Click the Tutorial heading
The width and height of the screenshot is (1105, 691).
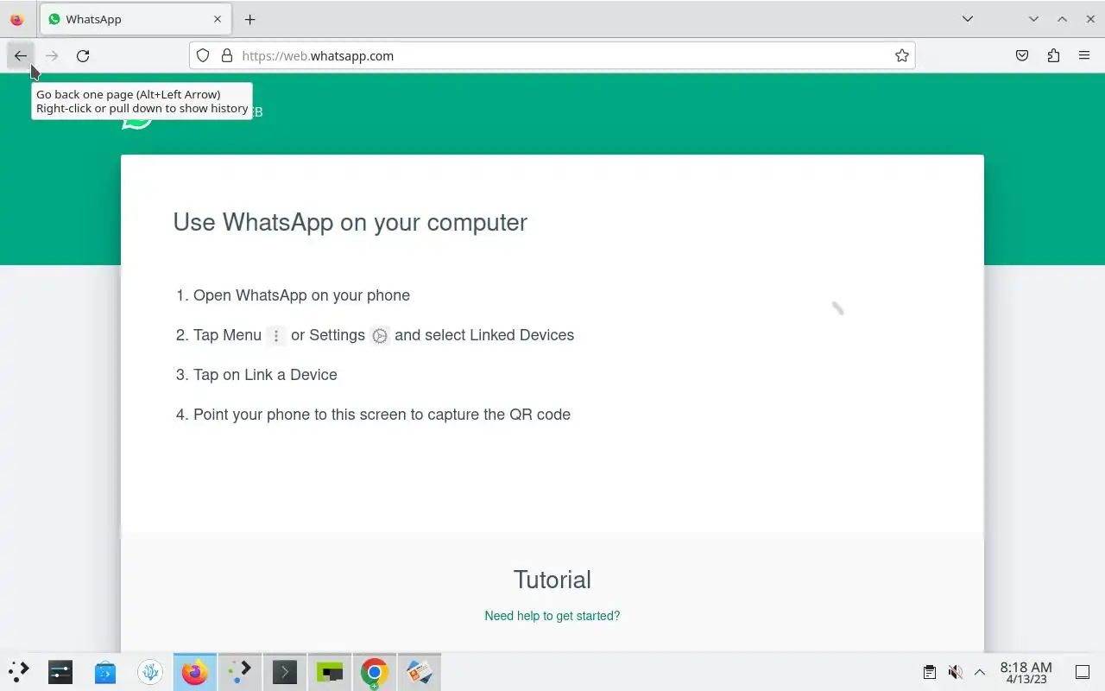552,580
